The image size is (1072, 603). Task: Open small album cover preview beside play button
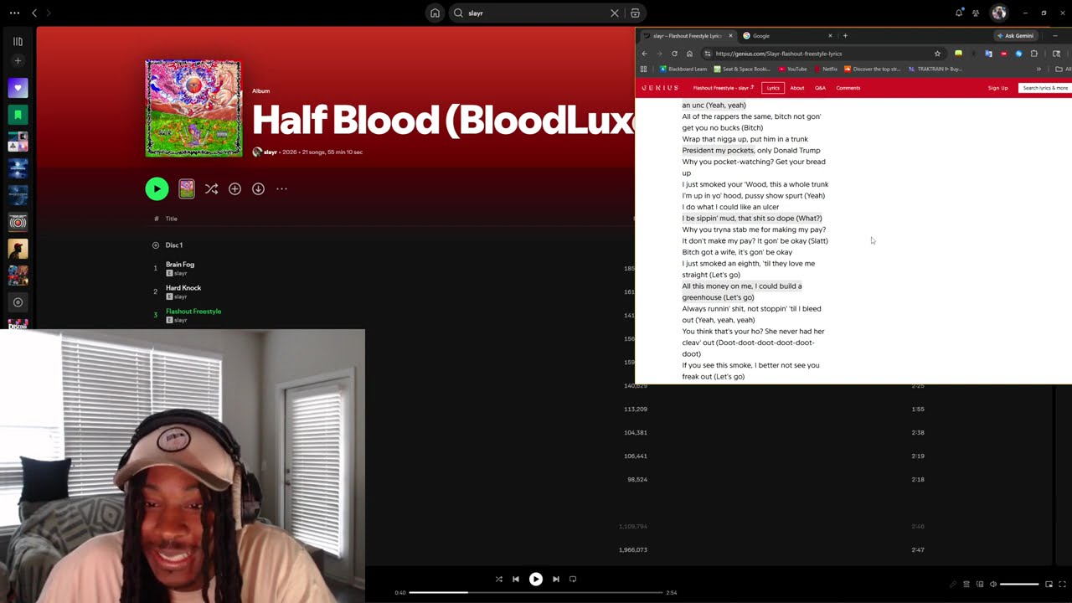[x=187, y=189]
